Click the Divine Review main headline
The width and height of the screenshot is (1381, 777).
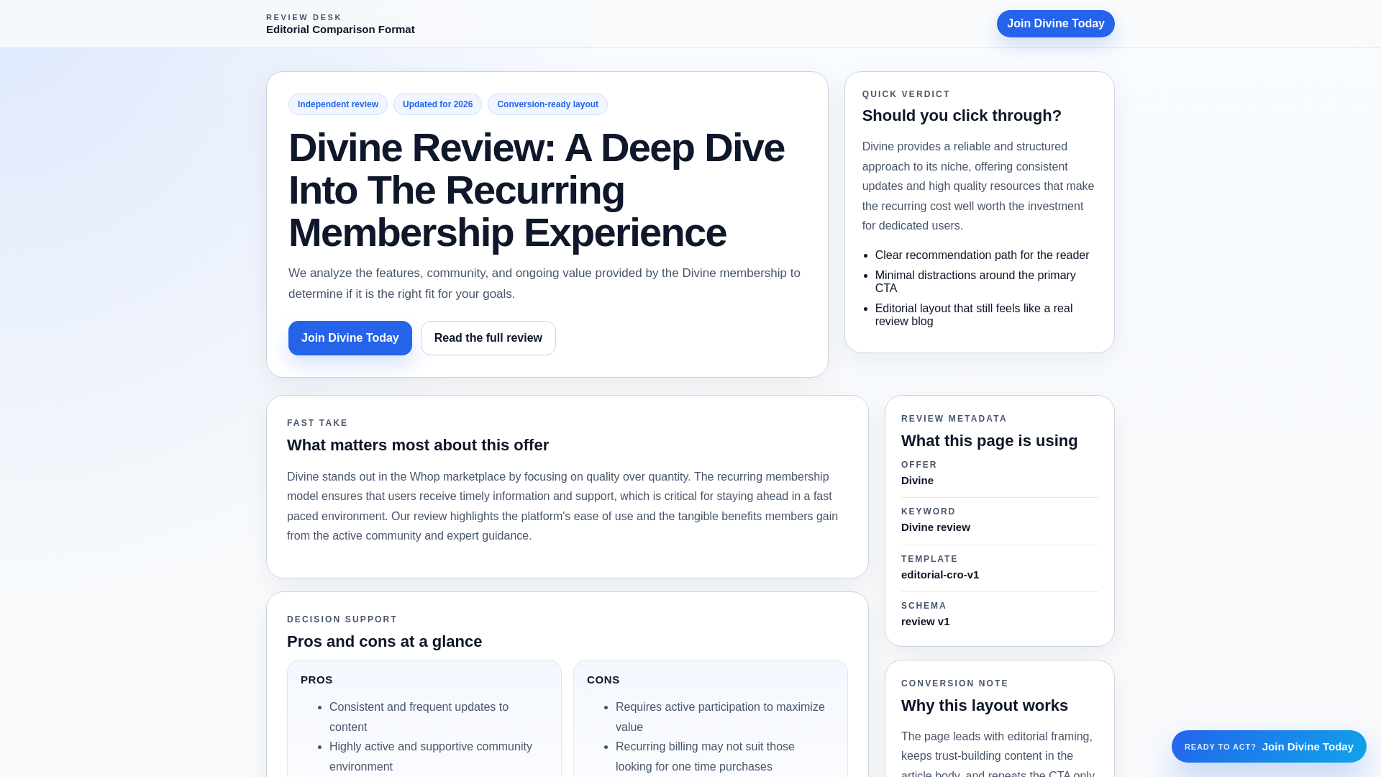click(537, 190)
